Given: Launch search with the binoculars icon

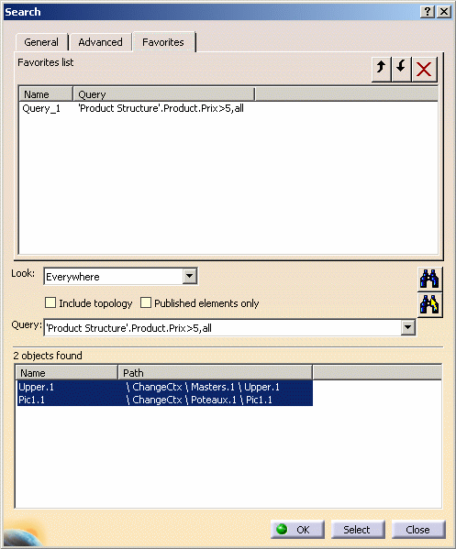Looking at the screenshot, I should (429, 279).
